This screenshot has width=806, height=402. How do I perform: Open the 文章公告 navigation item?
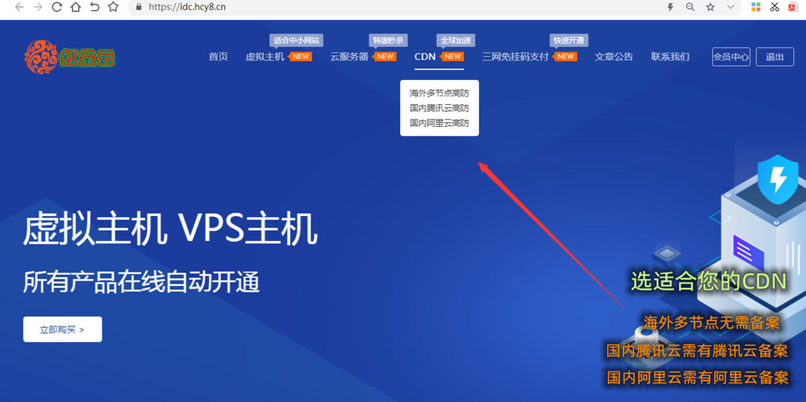pyautogui.click(x=614, y=56)
